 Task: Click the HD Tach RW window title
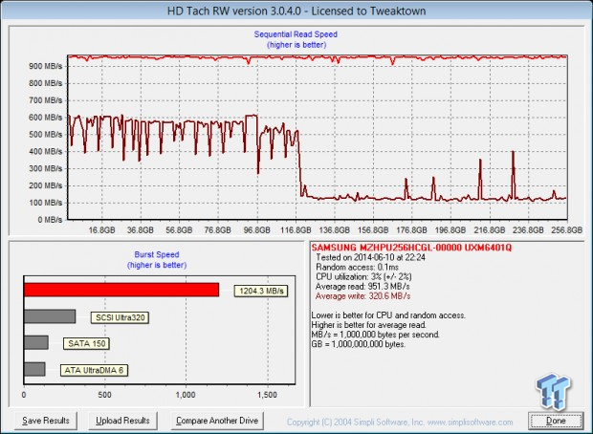pyautogui.click(x=296, y=11)
